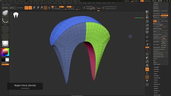Open the current brush thumbnail picker
Viewport: 171px width, 96px height.
pos(5,14)
